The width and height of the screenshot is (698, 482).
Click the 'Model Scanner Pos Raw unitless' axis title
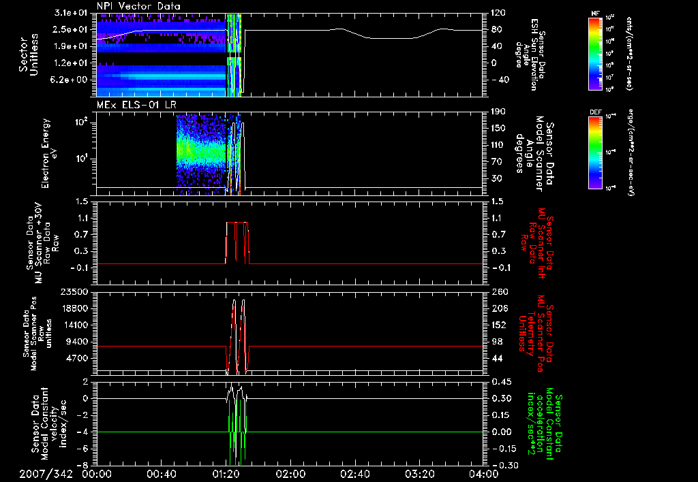[x=37, y=334]
